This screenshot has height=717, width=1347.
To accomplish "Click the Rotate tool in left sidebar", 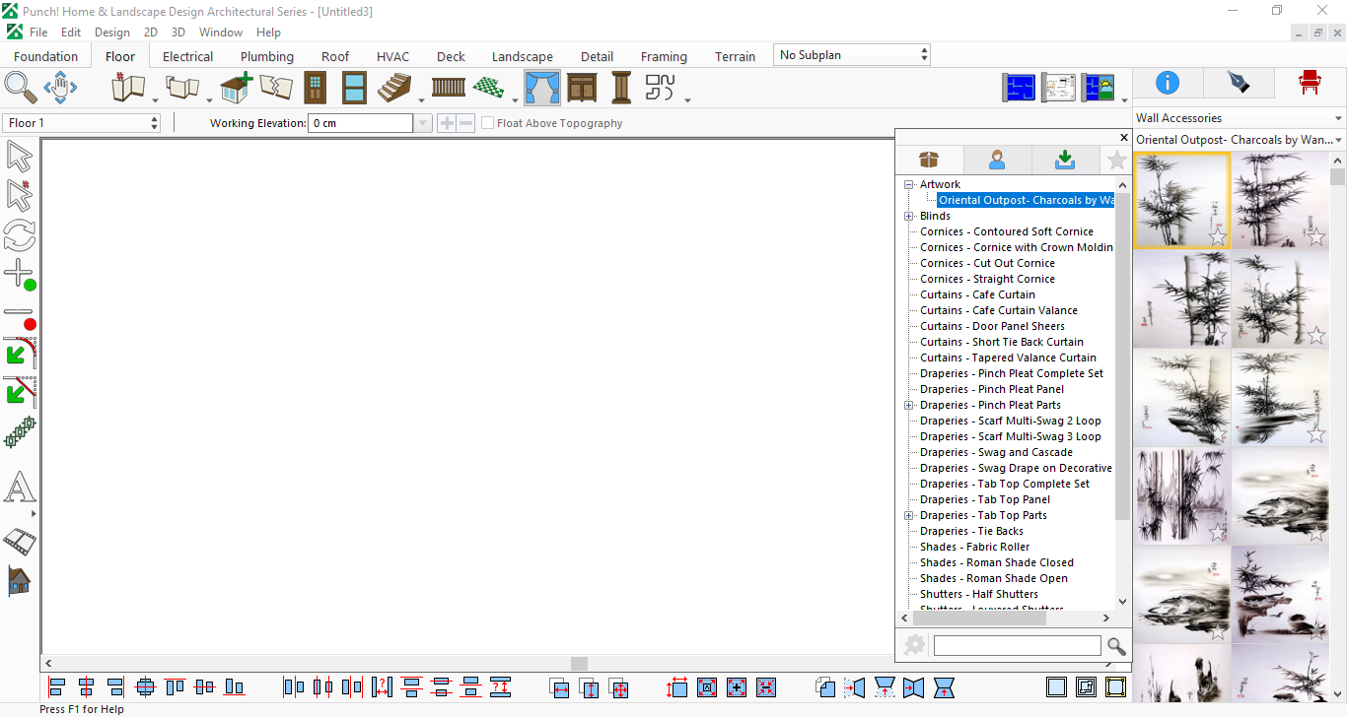I will pos(20,235).
